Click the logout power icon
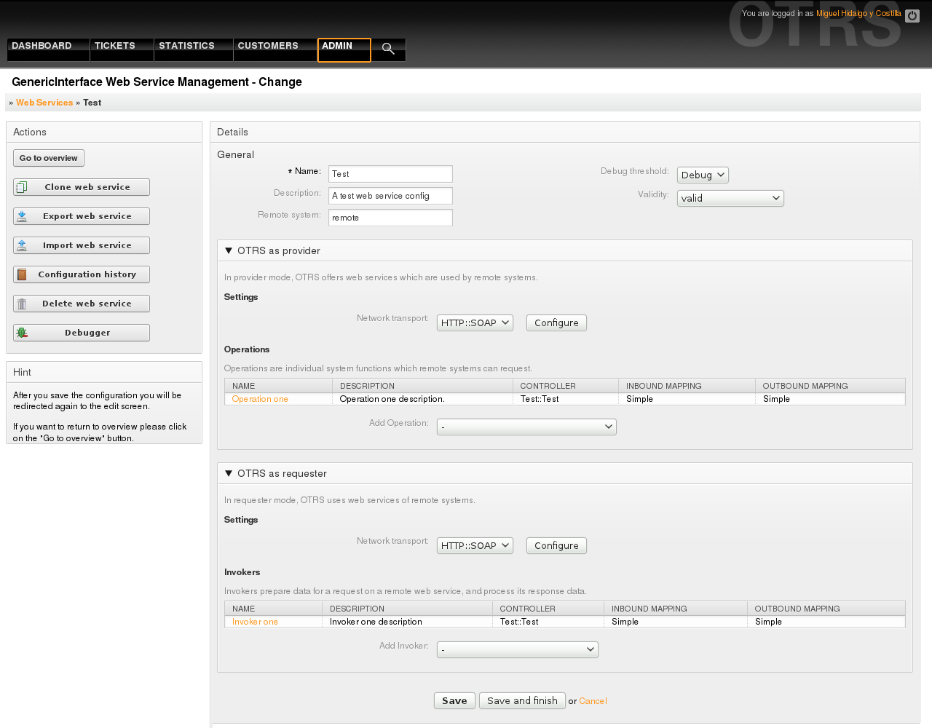 click(912, 15)
